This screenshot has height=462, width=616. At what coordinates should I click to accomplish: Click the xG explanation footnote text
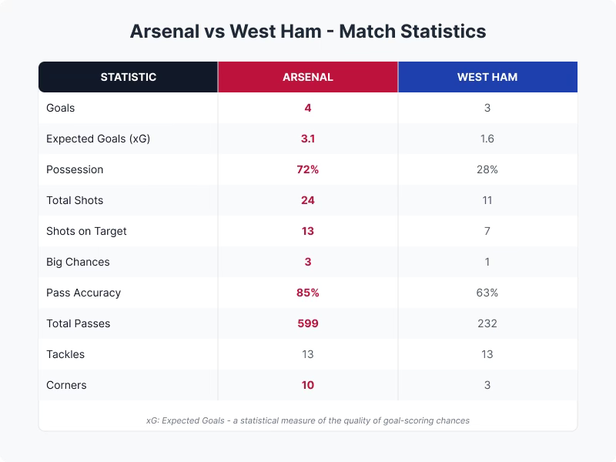(308, 420)
